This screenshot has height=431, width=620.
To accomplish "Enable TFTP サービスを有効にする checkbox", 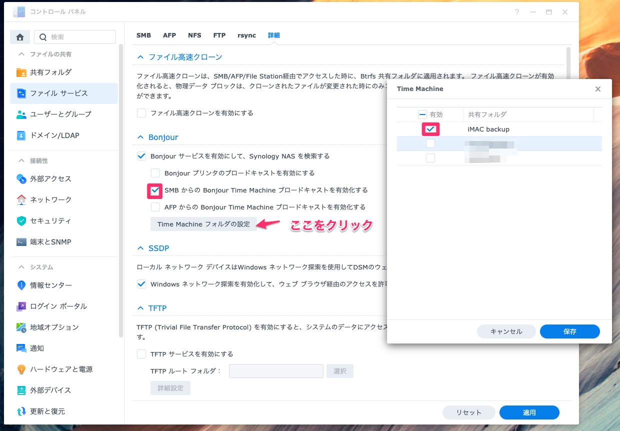I will (141, 354).
